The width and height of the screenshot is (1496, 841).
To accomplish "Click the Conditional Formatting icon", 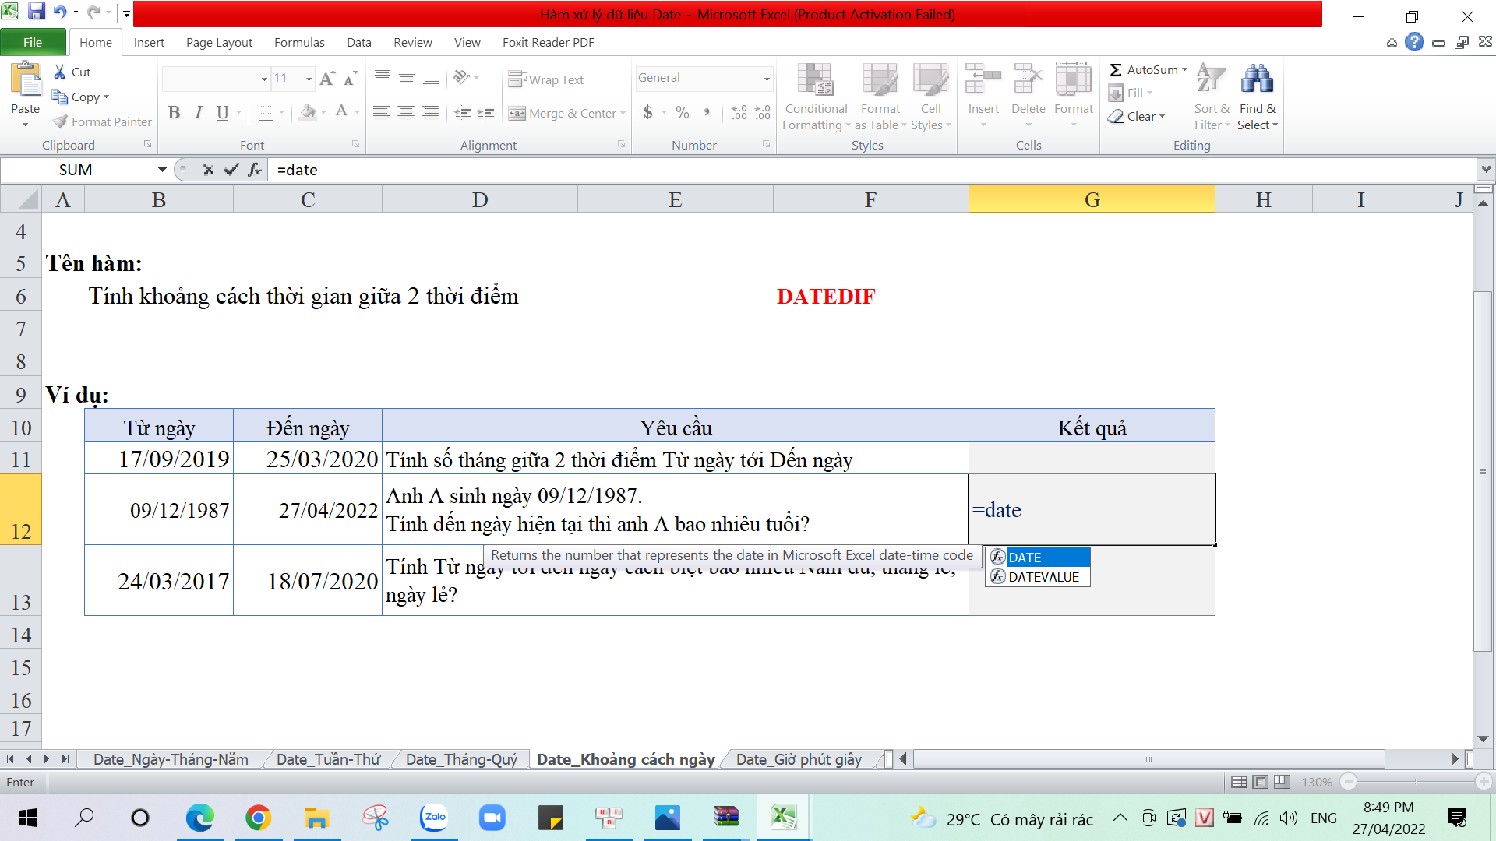I will click(x=815, y=80).
